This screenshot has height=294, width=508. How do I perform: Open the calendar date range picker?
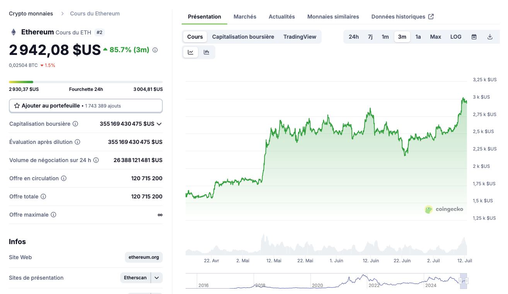[x=474, y=37]
